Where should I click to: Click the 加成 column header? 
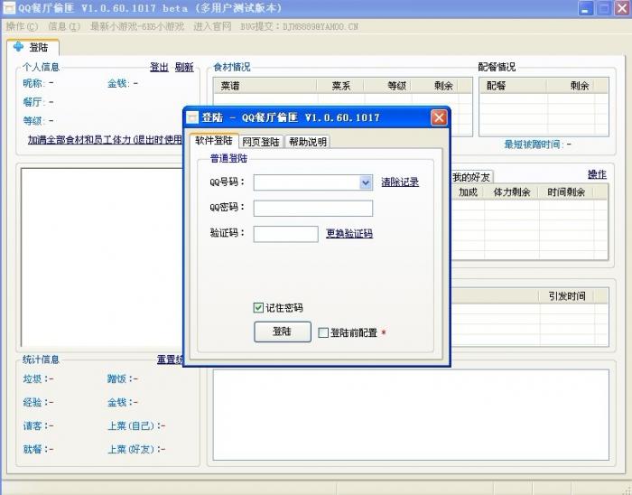point(468,192)
